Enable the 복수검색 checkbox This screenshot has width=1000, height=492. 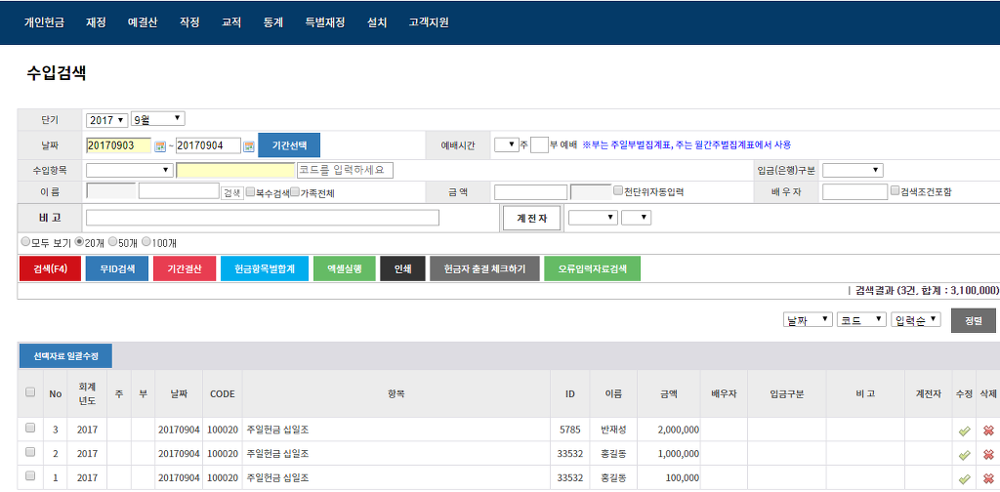(x=251, y=192)
